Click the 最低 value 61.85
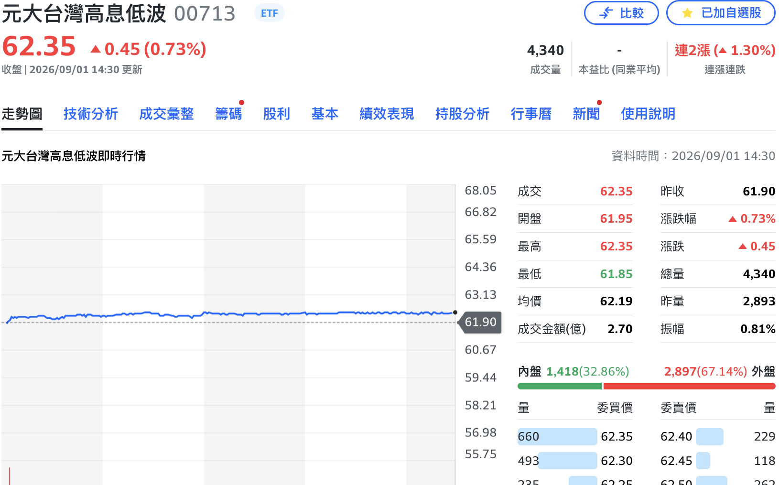 (616, 274)
